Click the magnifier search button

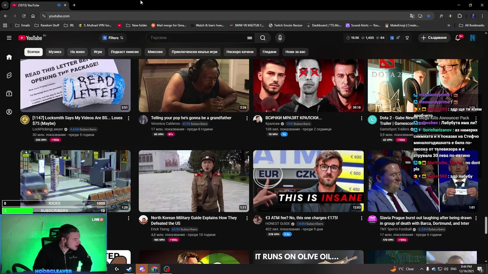(263, 38)
